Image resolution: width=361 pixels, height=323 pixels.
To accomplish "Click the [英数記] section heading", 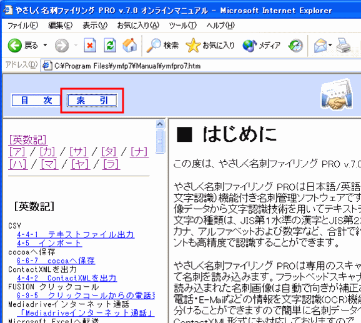I will pos(34,207).
